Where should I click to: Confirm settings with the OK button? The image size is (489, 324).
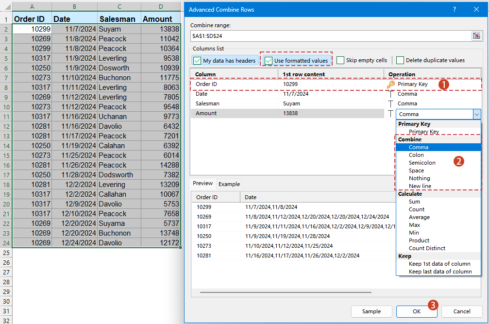coord(416,311)
